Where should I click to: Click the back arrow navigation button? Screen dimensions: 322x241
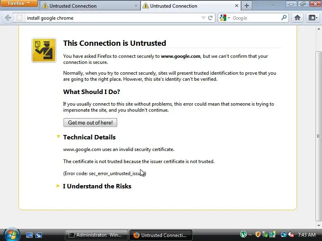[x=8, y=18]
